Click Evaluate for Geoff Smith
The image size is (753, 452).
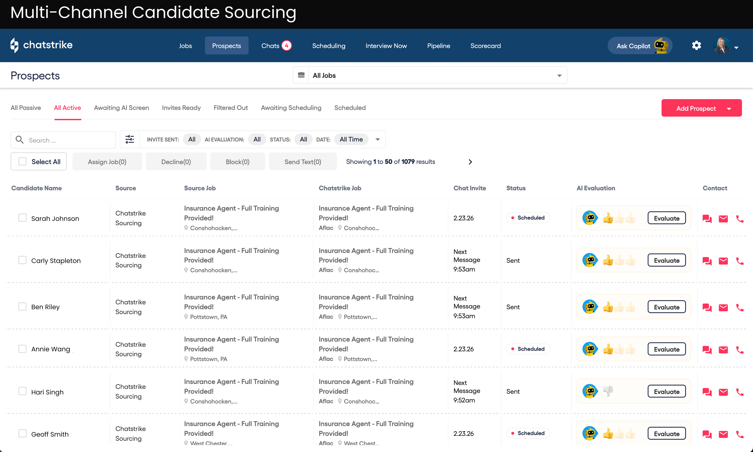click(x=666, y=434)
